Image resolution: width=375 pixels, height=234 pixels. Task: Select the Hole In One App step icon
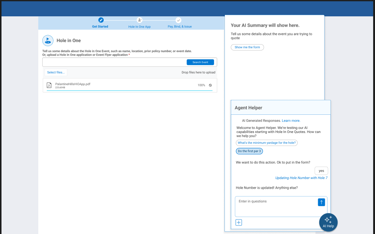click(x=139, y=20)
